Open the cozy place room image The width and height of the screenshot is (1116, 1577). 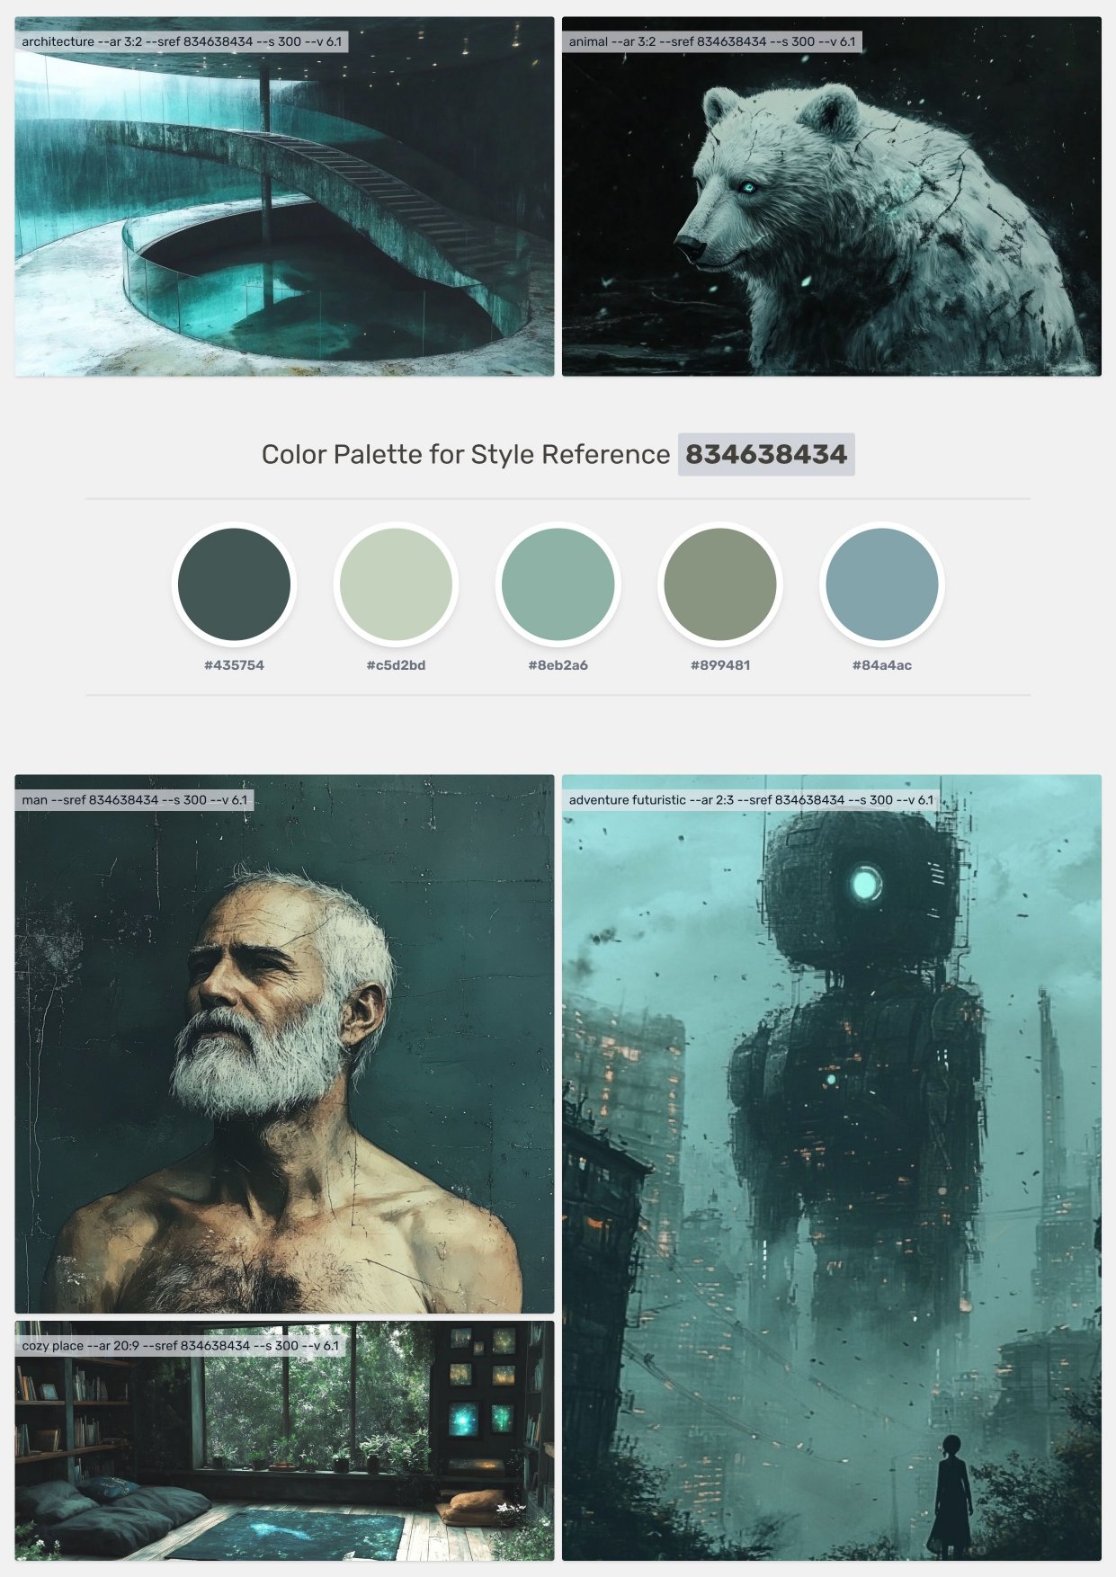click(x=284, y=1440)
